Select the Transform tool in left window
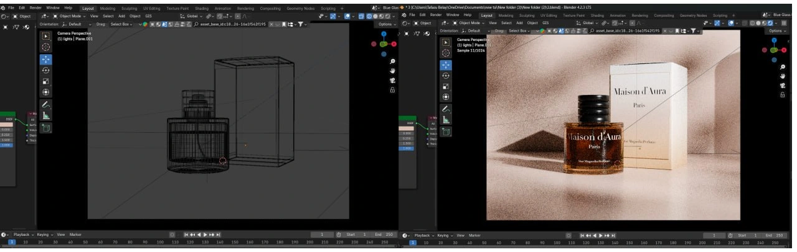This screenshot has width=797, height=252. [46, 92]
